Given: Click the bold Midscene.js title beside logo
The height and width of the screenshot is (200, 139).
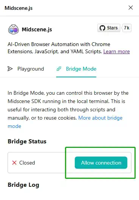Looking at the screenshot, I should (x=37, y=29).
